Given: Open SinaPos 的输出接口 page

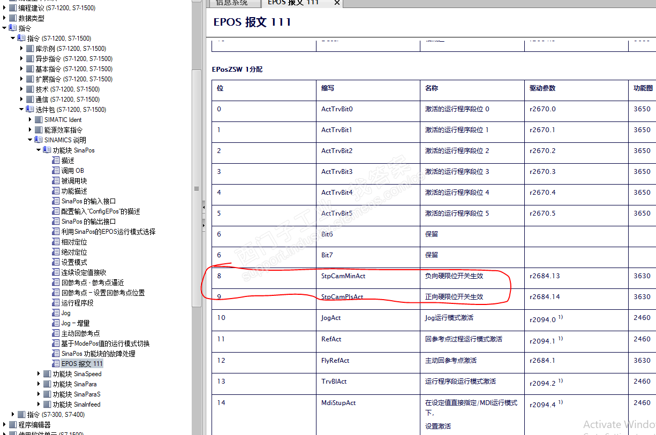Looking at the screenshot, I should tap(88, 222).
